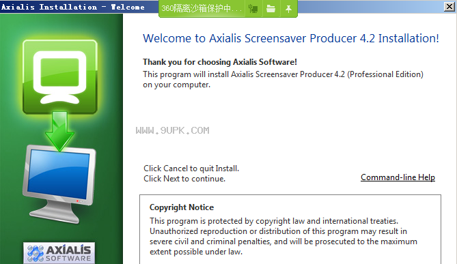Click the 'Copyright Notice' heading
The width and height of the screenshot is (457, 264).
click(x=182, y=207)
